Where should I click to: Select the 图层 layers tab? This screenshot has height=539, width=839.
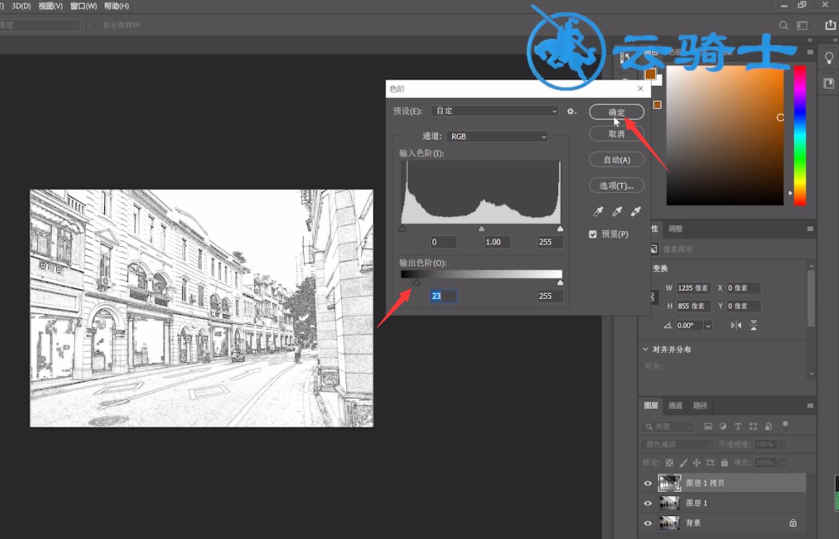(x=651, y=405)
